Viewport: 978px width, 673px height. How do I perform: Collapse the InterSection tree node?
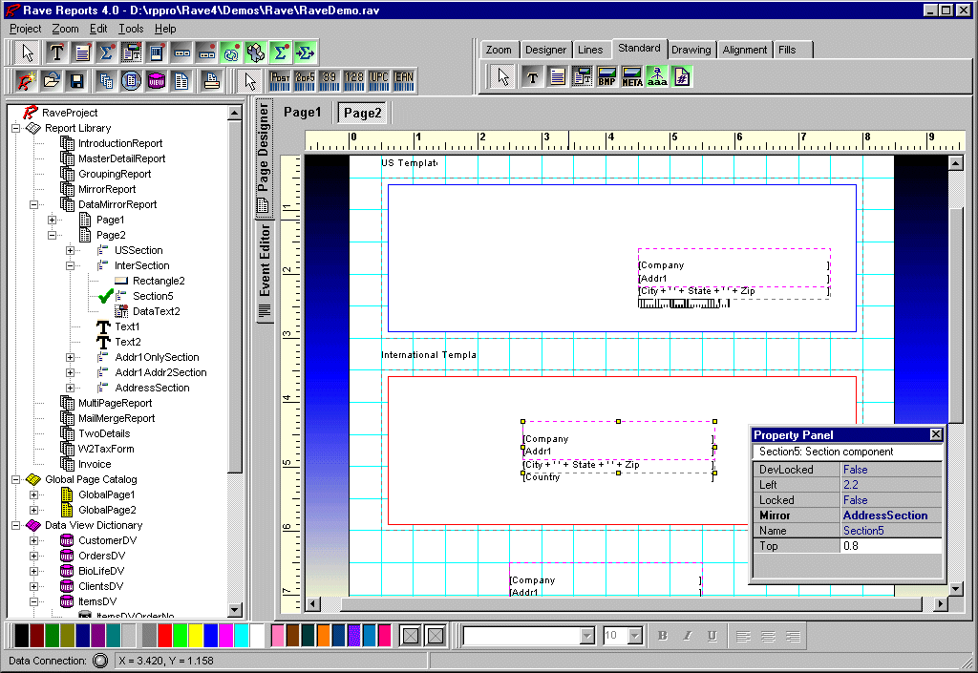[x=71, y=266]
